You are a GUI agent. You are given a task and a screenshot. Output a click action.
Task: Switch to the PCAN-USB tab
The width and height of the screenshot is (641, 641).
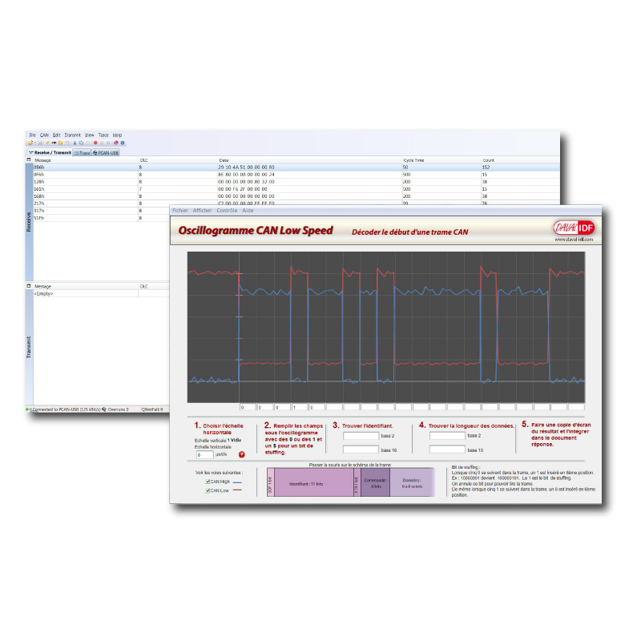(106, 152)
